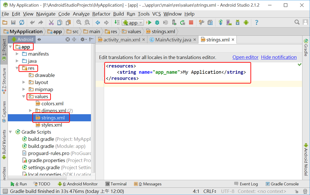Select styles.xml in project tree

tap(49, 125)
